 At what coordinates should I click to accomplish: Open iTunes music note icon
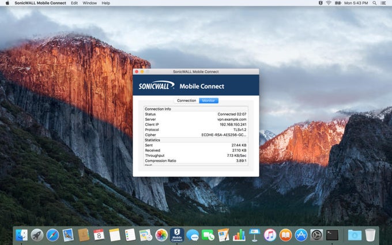point(270,235)
